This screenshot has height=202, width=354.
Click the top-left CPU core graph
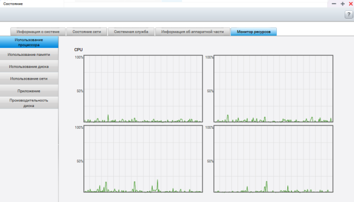[x=143, y=88]
